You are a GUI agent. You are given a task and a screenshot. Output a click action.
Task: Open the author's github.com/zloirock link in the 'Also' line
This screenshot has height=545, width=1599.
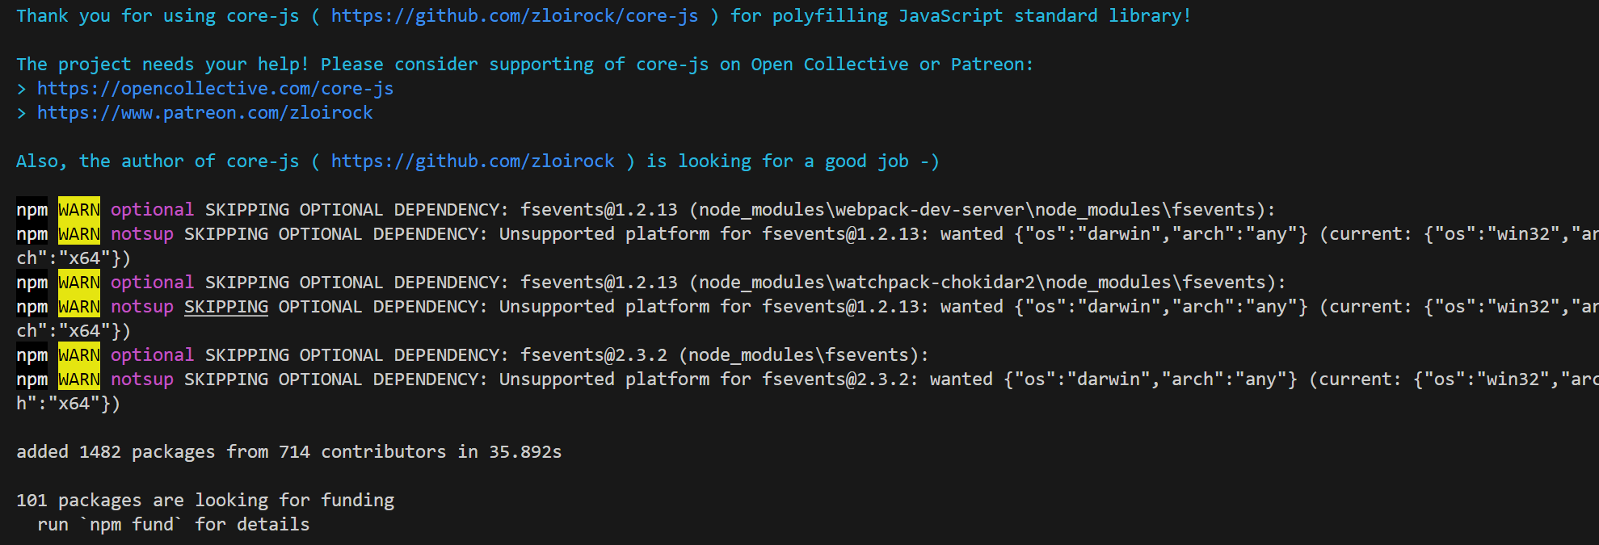473,161
